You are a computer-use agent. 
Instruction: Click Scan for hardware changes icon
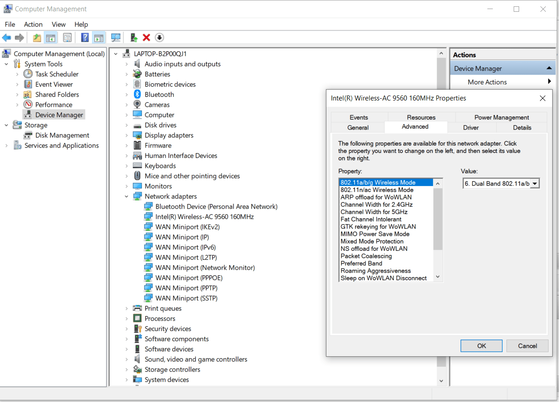[116, 38]
